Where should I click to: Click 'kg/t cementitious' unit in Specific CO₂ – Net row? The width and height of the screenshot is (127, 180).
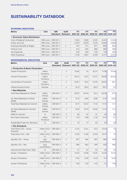45,146
